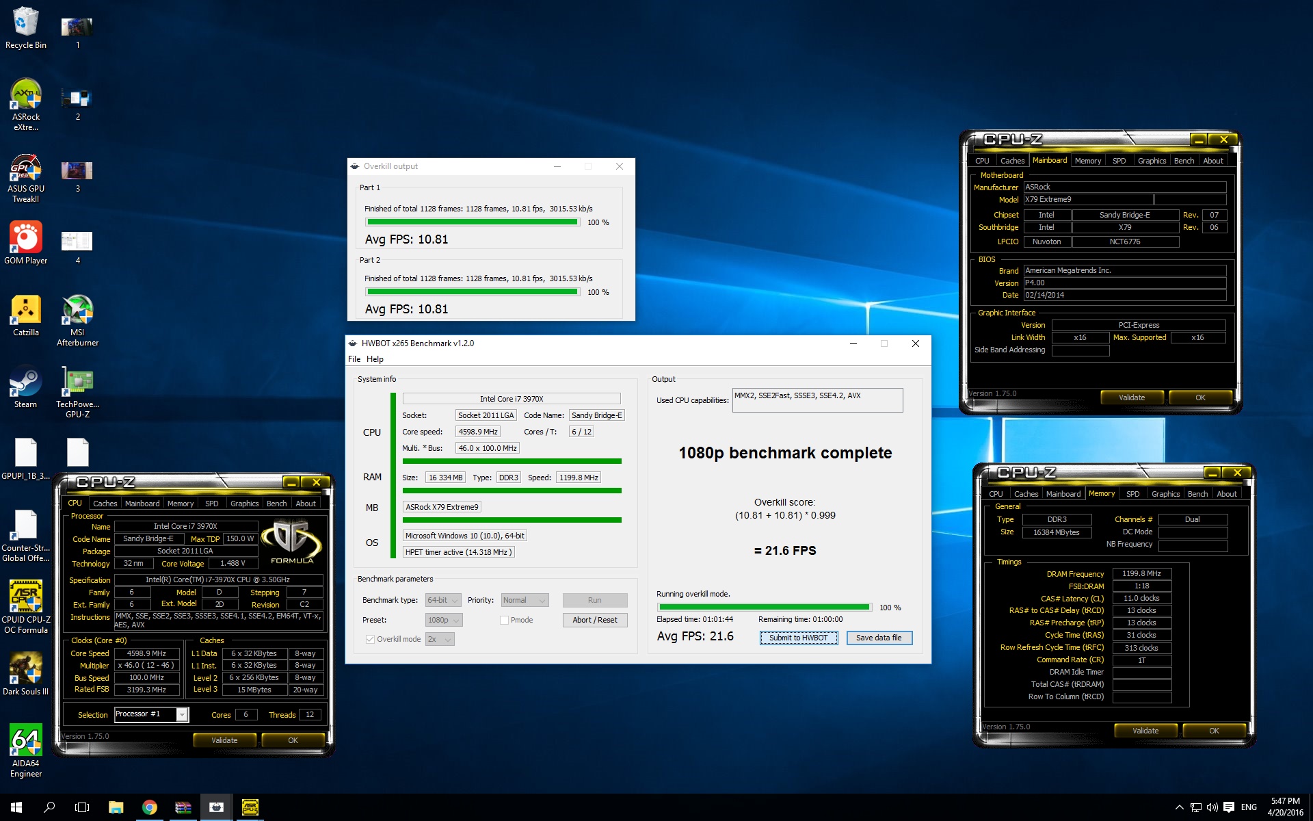
Task: Open Benchmark type 64-bit dropdown
Action: (443, 600)
